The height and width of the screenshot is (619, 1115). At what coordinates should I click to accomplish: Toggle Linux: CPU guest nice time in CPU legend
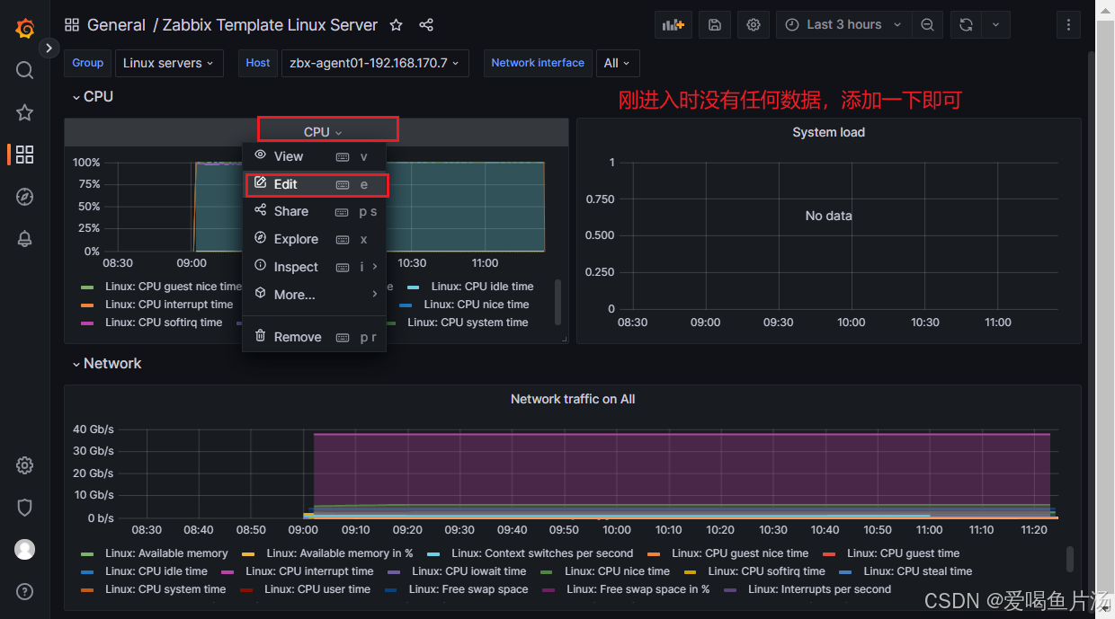click(173, 287)
